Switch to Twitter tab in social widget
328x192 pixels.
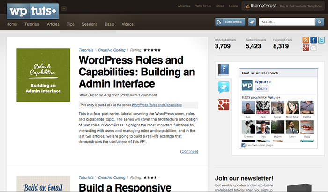(223, 87)
